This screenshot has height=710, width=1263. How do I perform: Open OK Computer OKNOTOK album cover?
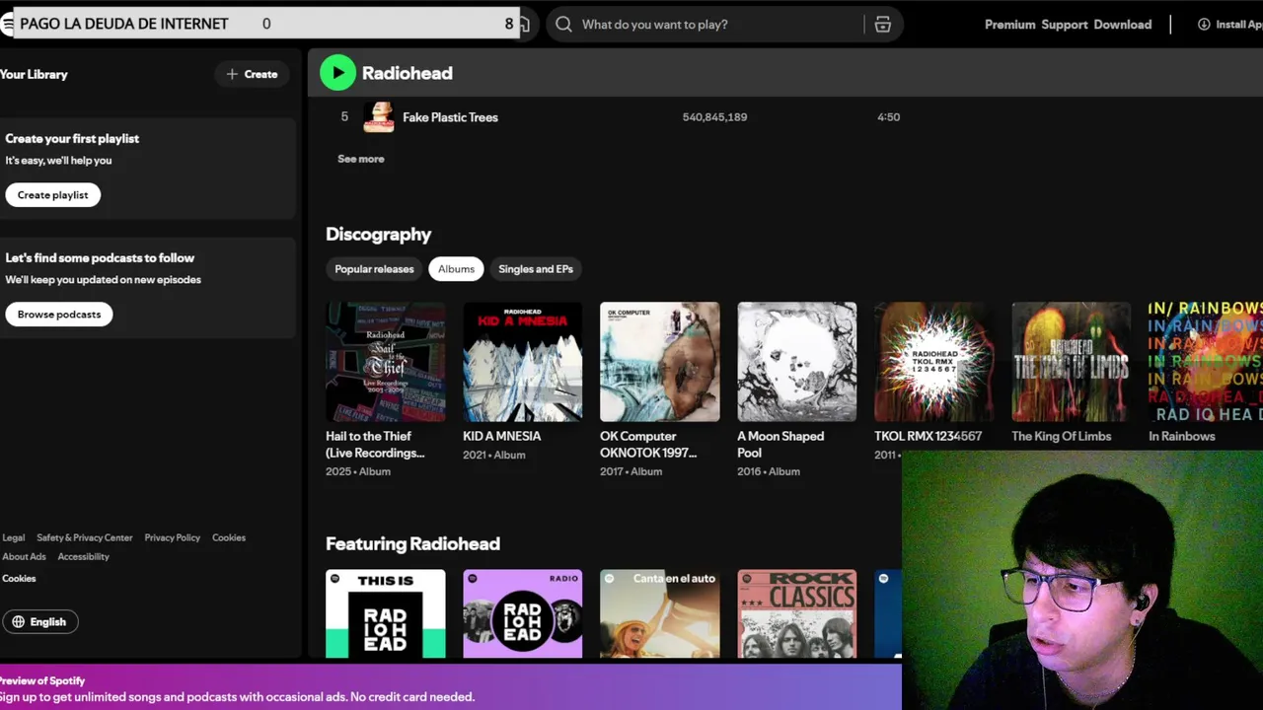tap(660, 362)
